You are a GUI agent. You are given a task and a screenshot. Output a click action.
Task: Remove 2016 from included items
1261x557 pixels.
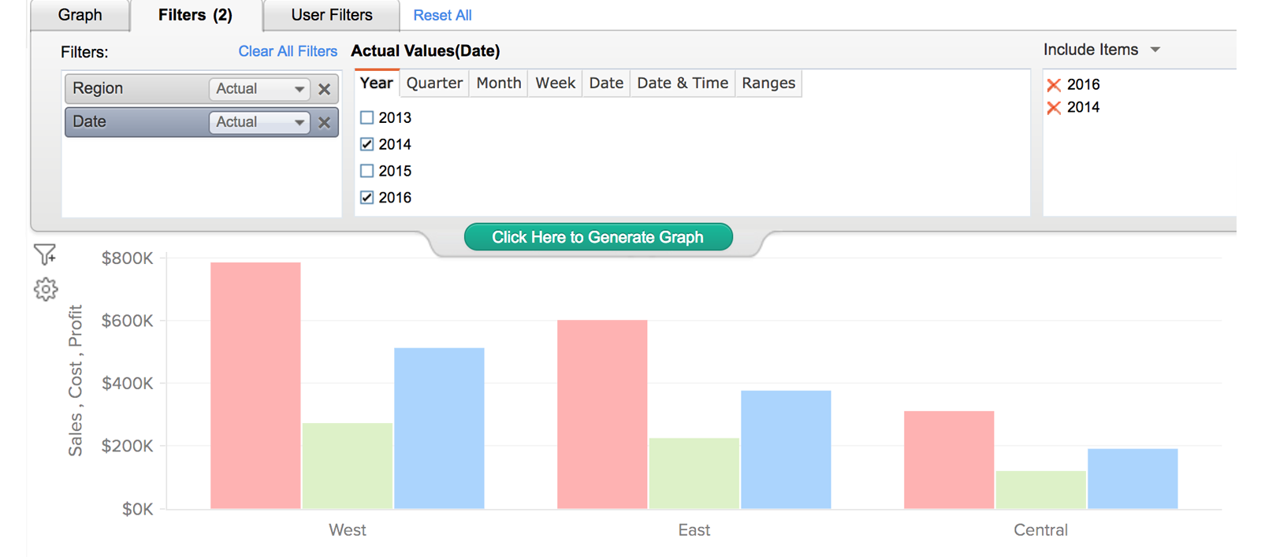pyautogui.click(x=1054, y=85)
